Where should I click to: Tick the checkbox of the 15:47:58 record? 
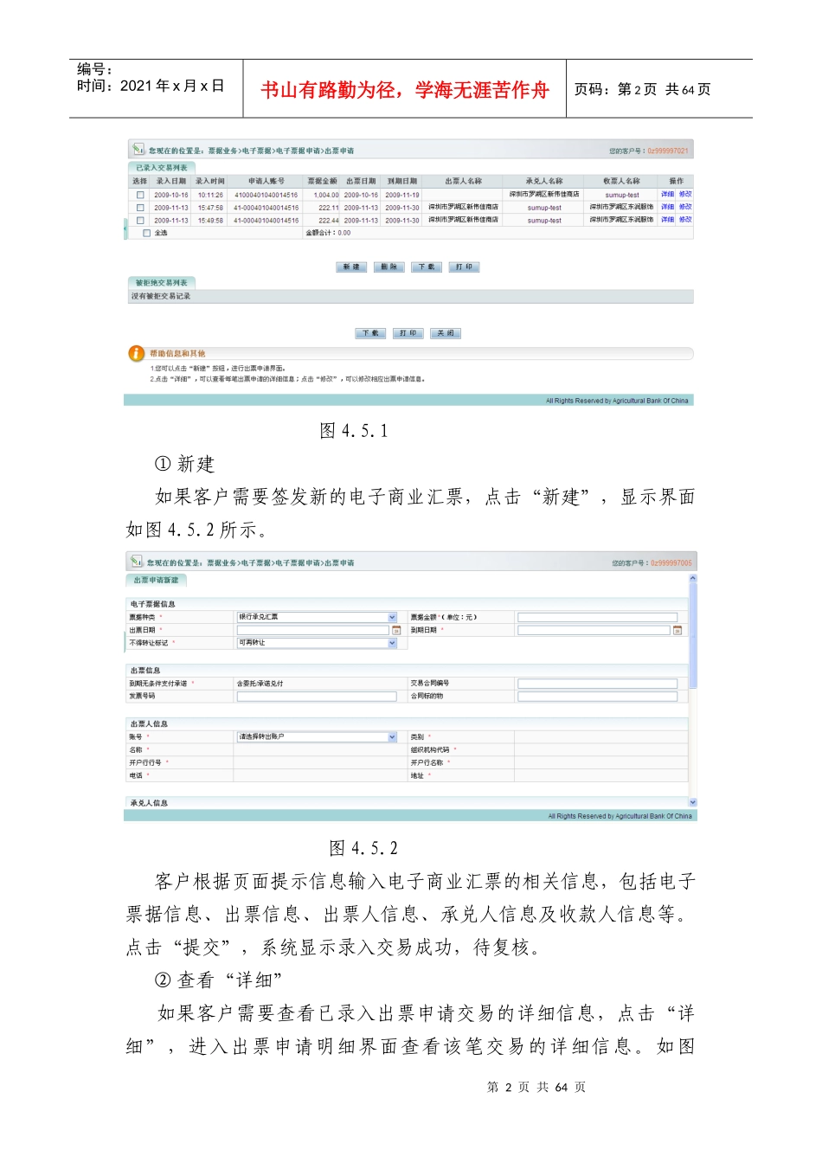click(140, 208)
